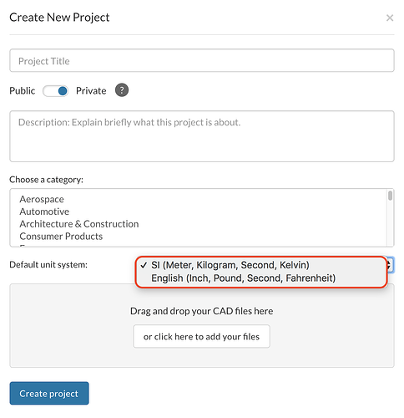Choose Consumer Products category
This screenshot has height=418, width=404.
(61, 237)
